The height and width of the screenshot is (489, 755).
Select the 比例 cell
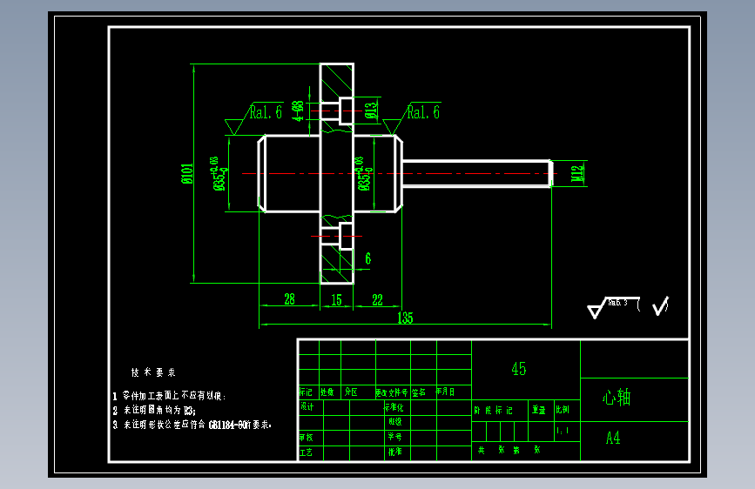(x=563, y=410)
